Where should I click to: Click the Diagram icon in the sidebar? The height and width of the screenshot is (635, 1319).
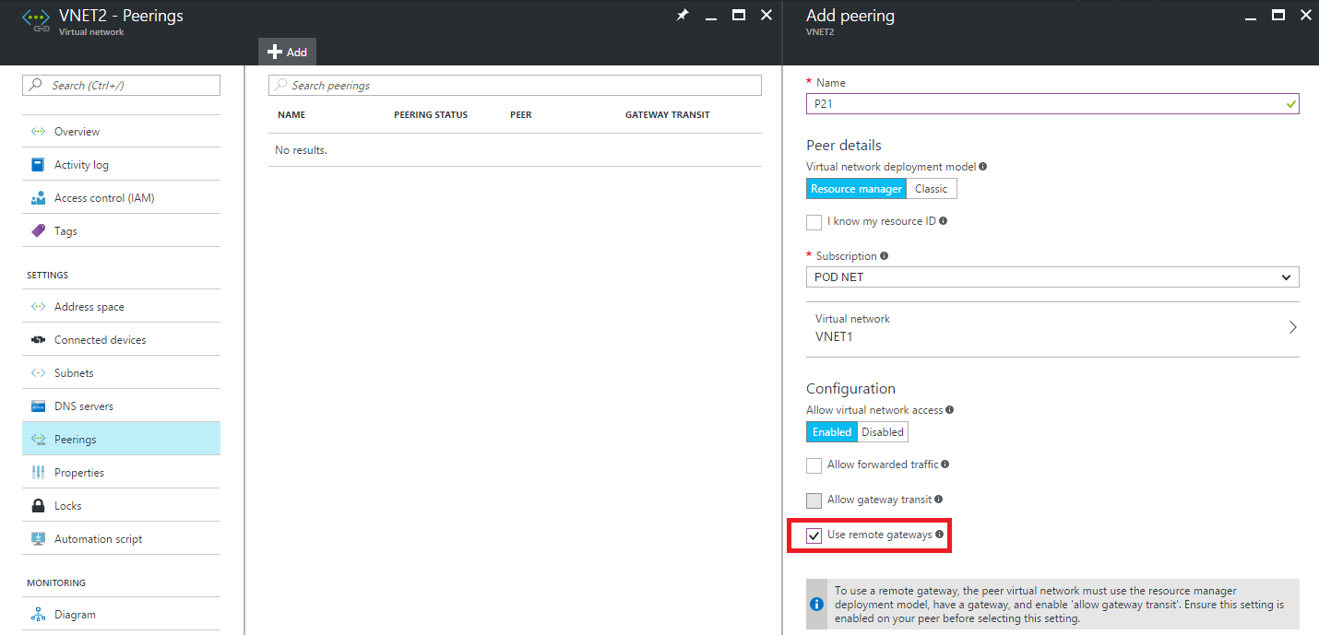[x=38, y=615]
